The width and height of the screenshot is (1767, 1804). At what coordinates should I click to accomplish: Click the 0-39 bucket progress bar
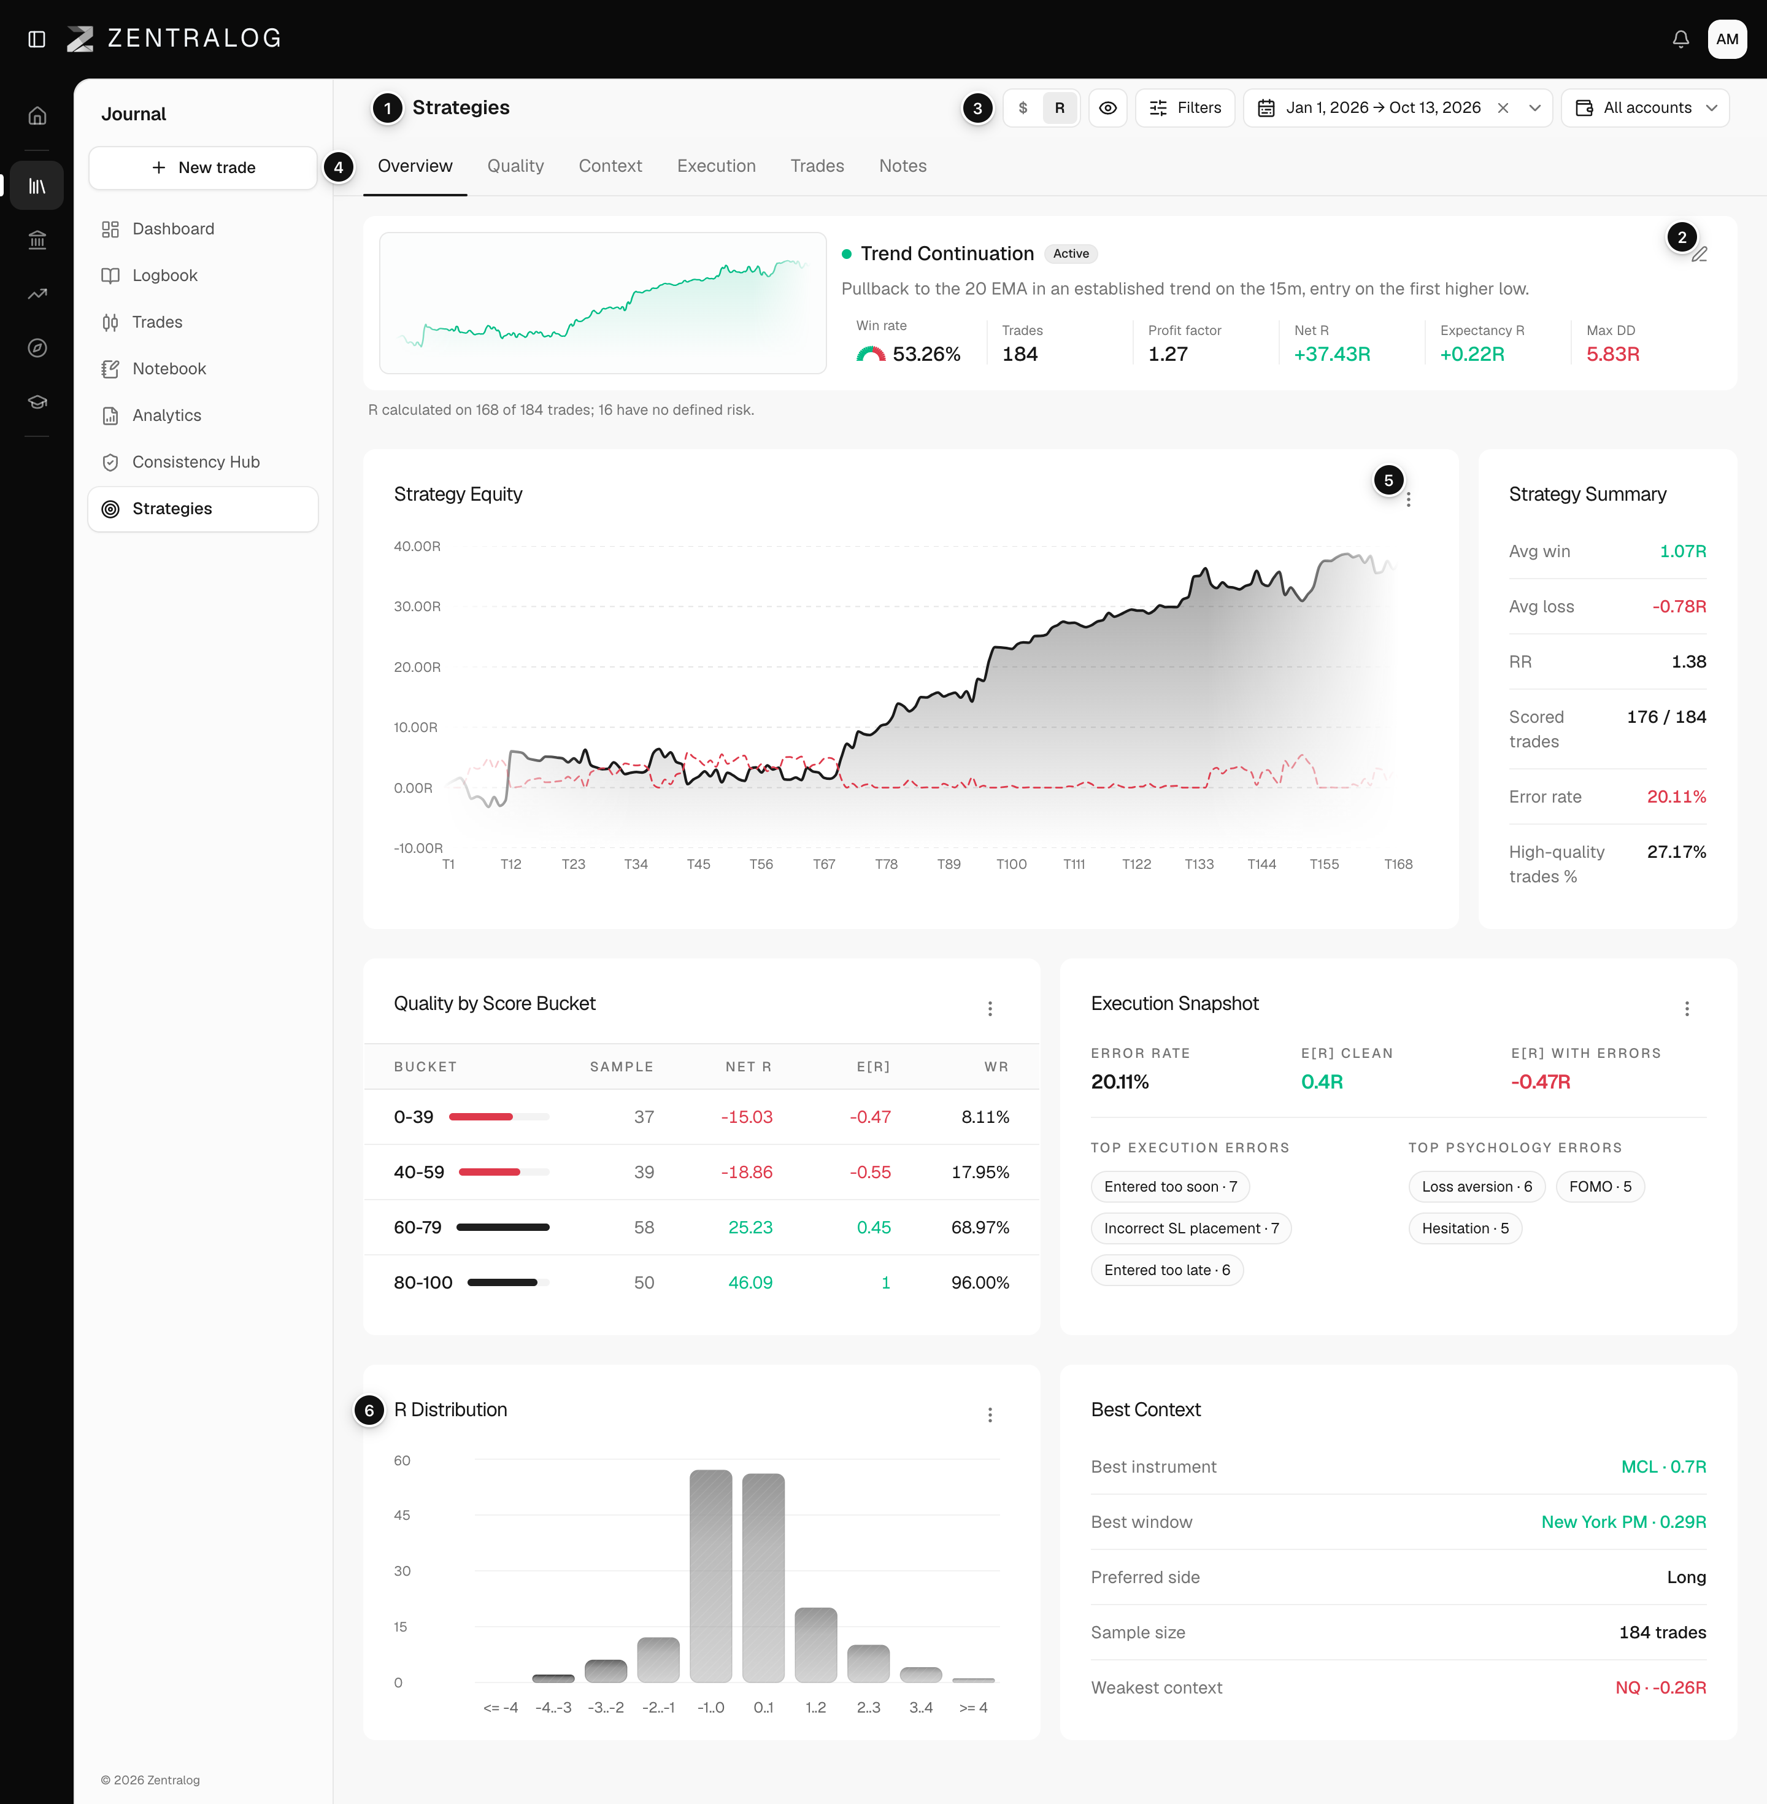(x=498, y=1116)
